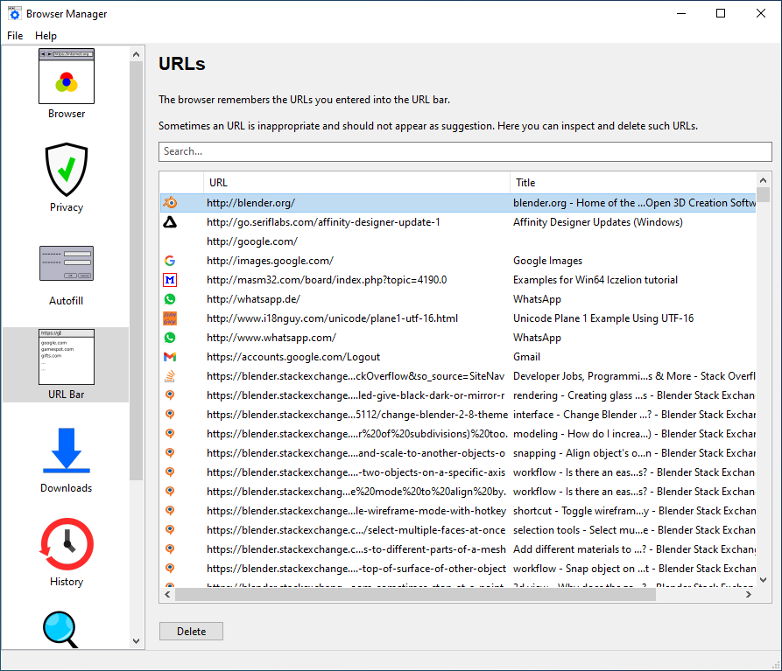The height and width of the screenshot is (671, 782).
Task: Click the Gmail title cell
Action: click(526, 357)
